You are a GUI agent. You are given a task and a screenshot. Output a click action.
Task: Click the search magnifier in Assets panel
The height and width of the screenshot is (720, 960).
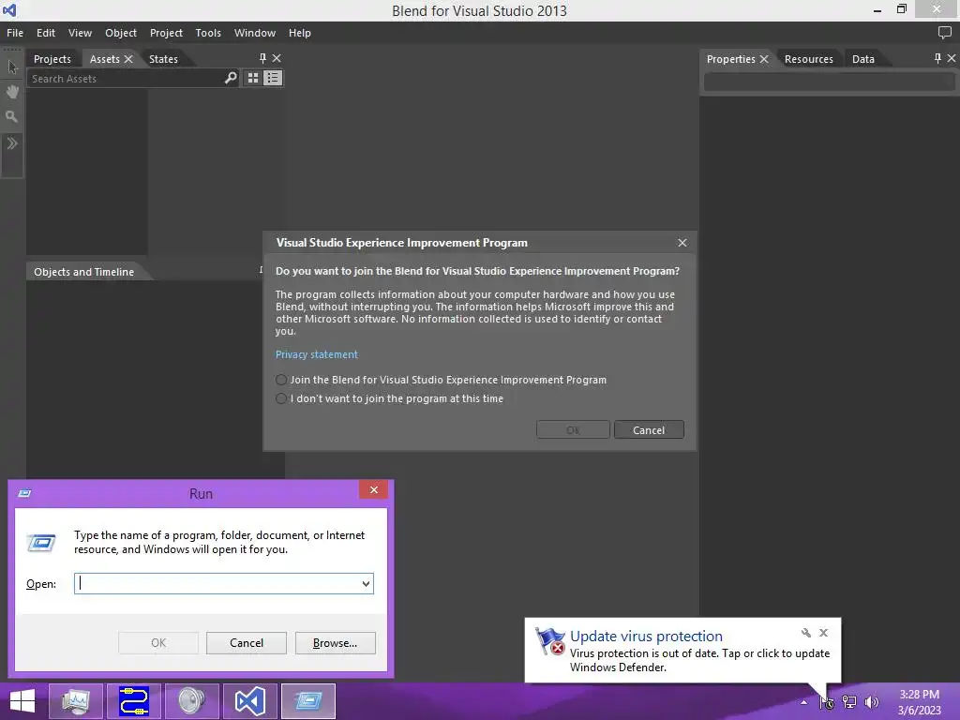(x=231, y=78)
